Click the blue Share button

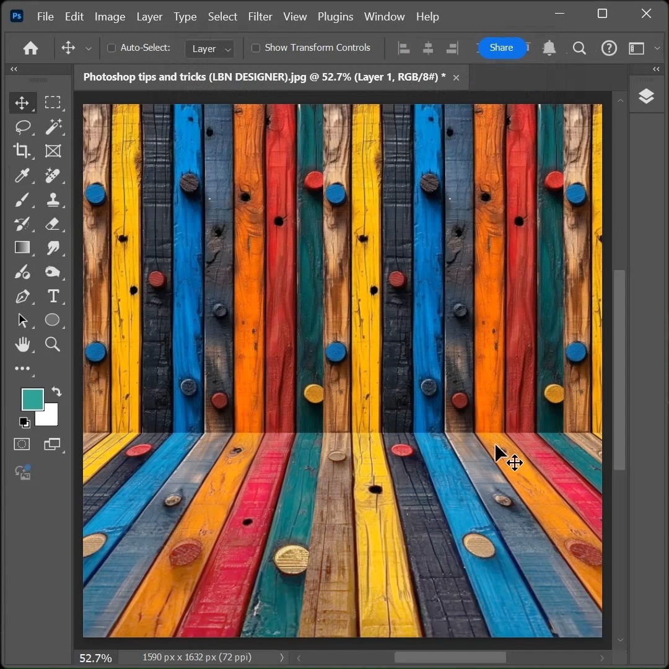point(501,48)
